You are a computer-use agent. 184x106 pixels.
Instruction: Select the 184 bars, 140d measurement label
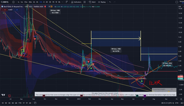pyautogui.click(x=116, y=50)
